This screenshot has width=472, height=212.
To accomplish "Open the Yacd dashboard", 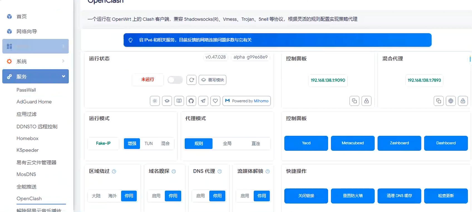I will click(306, 143).
